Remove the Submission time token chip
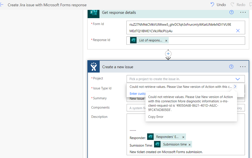The image size is (252, 158). (x=189, y=144)
